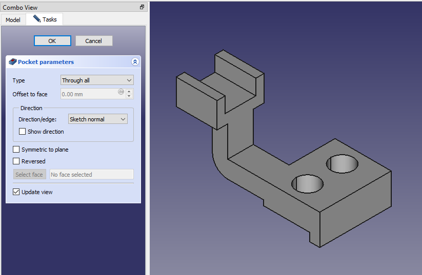The image size is (422, 275).
Task: Open the Direction/edge dropdown showing Sketch normal
Action: 97,119
